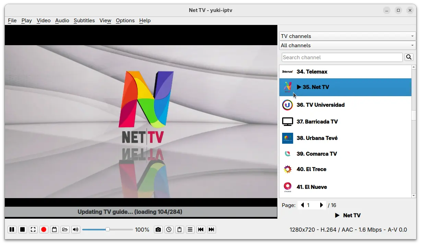Click the channel list scrollbar
The image size is (421, 245).
[414, 131]
